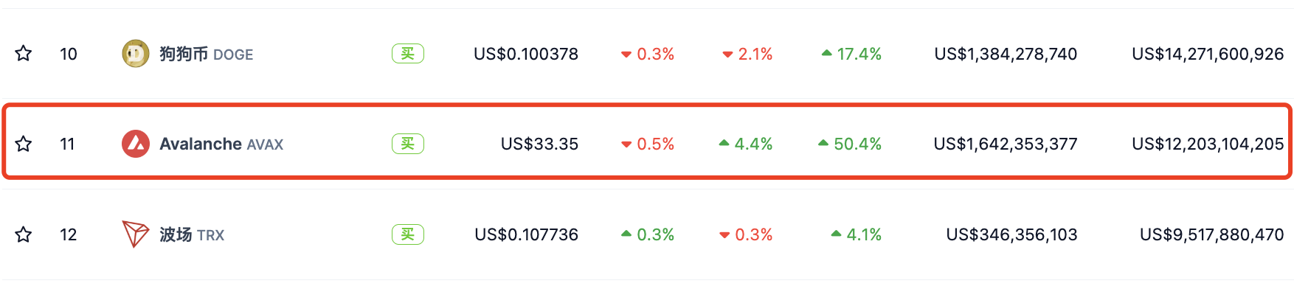Screen dimensions: 1294x289
Task: Click the Avalanche red logo icon
Action: (136, 144)
